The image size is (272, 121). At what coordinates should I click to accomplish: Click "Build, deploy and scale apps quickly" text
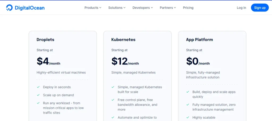(x=214, y=94)
